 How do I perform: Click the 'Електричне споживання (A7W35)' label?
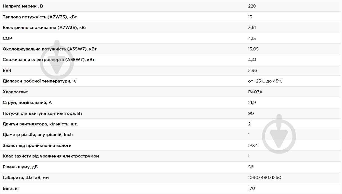[x=45, y=28]
